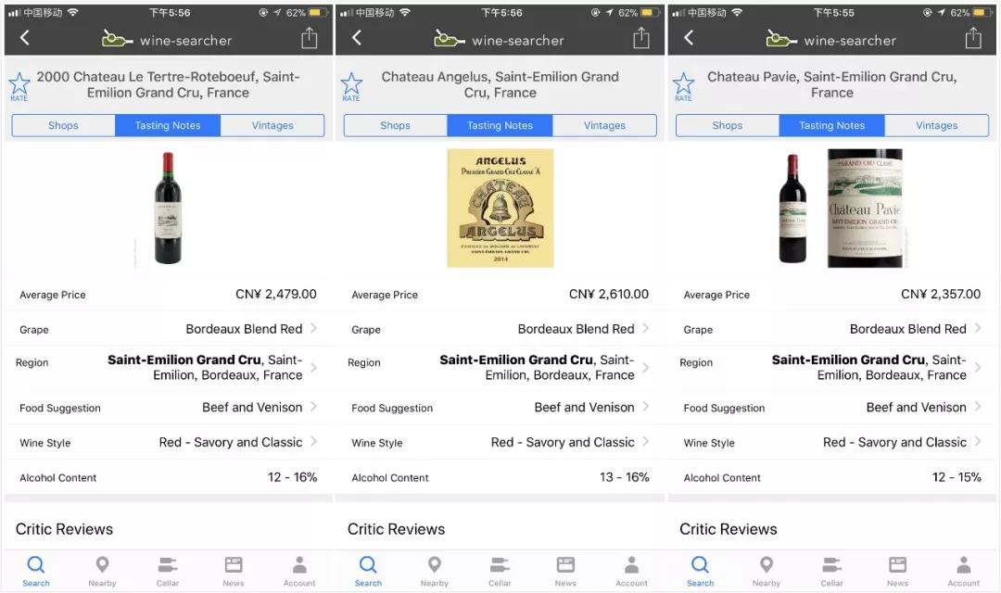Toggle Rate star for Chateau Angelus
Screen dimensions: 1001x593
[x=351, y=85]
